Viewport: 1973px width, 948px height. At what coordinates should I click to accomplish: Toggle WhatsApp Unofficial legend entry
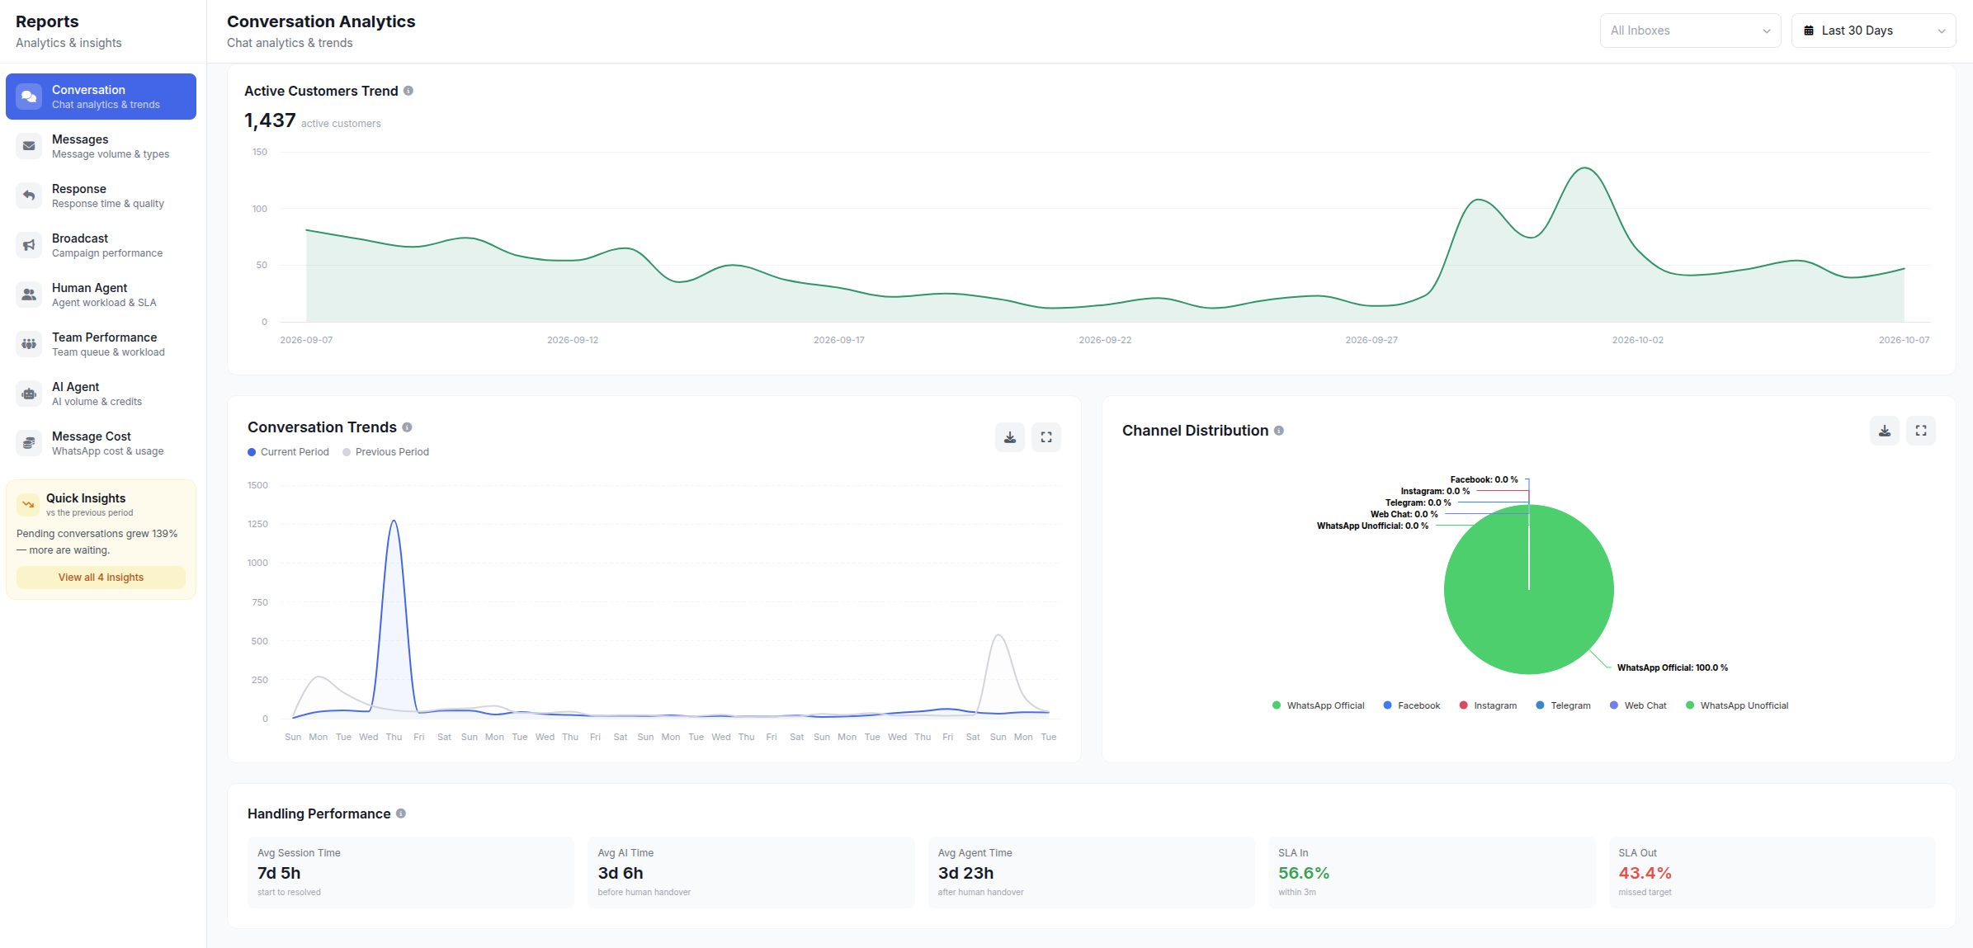[1737, 705]
